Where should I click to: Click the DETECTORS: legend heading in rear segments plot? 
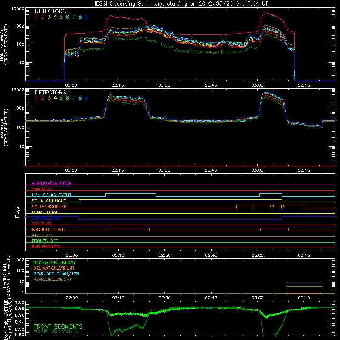[51, 92]
